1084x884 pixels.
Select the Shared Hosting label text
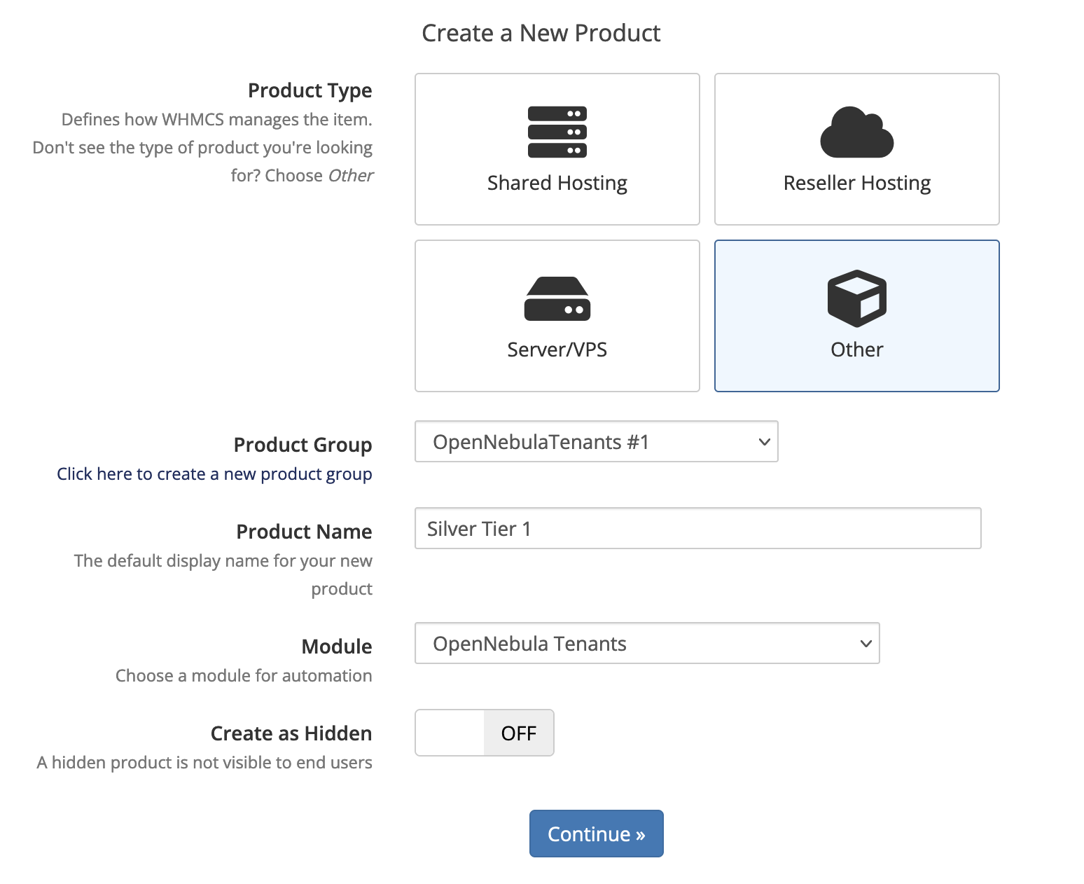click(557, 183)
